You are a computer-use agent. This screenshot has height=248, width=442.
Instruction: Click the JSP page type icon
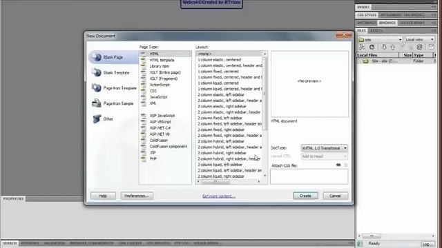(144, 152)
